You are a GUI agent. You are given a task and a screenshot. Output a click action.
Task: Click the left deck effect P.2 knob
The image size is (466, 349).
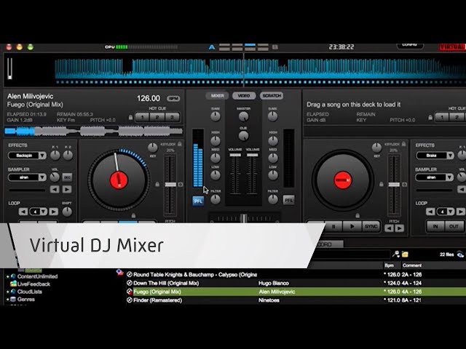(68, 155)
